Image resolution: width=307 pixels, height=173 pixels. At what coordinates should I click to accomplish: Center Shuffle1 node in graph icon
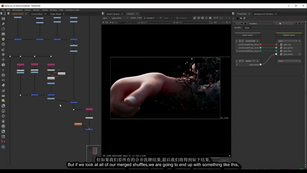pyautogui.click(x=238, y=24)
